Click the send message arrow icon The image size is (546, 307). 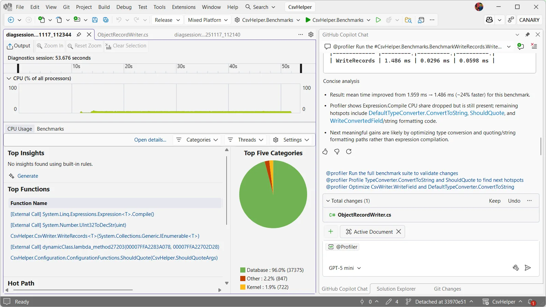pos(528,268)
